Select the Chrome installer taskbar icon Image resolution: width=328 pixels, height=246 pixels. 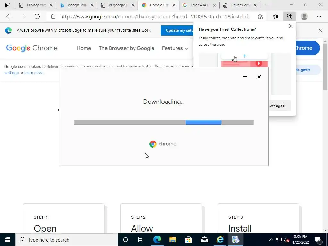(235, 240)
